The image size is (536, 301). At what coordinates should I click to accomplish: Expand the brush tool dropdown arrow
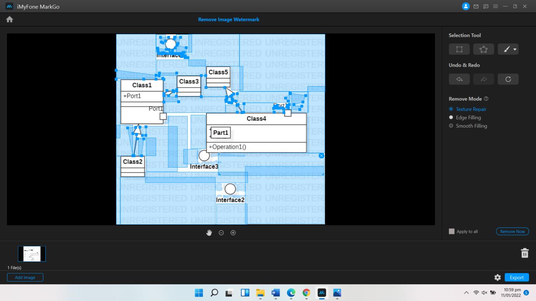[515, 50]
